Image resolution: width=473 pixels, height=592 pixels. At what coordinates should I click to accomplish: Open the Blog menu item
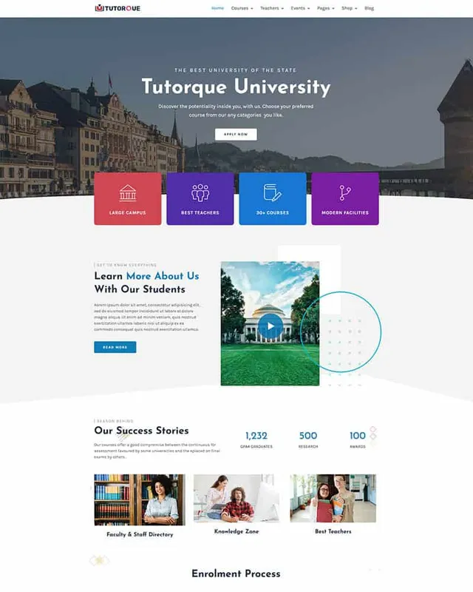click(x=370, y=8)
